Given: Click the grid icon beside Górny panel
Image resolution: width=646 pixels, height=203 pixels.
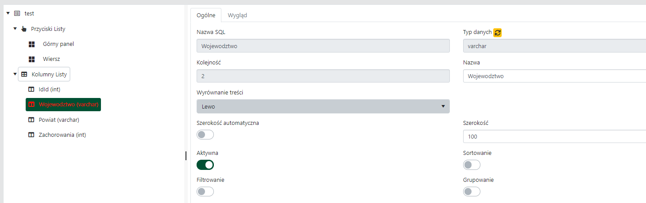Looking at the screenshot, I should pos(31,44).
